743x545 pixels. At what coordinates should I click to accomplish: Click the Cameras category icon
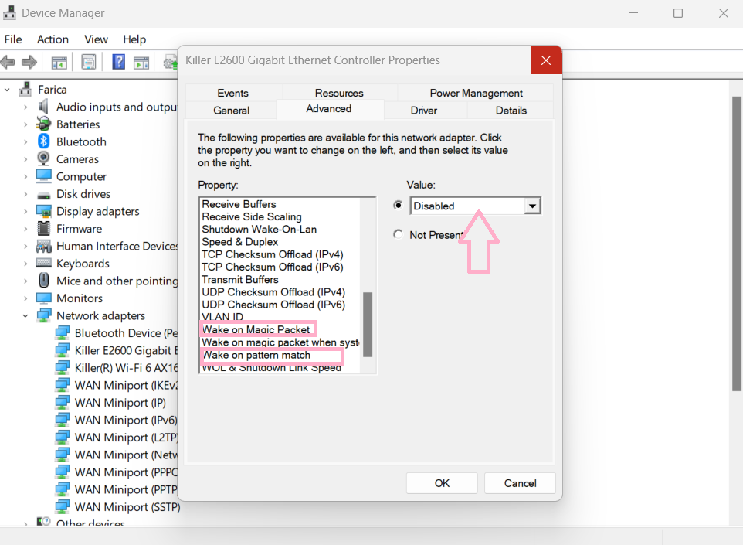coord(44,159)
